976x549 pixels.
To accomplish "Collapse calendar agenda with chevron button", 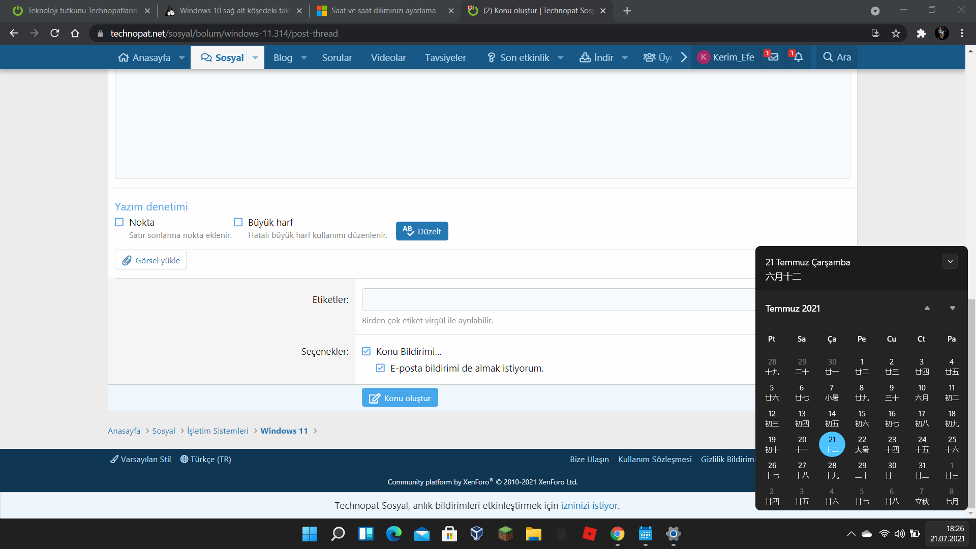I will (x=950, y=262).
